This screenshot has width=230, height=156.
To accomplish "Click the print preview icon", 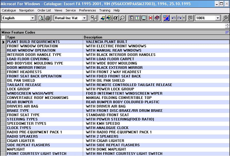I will tap(41, 18).
